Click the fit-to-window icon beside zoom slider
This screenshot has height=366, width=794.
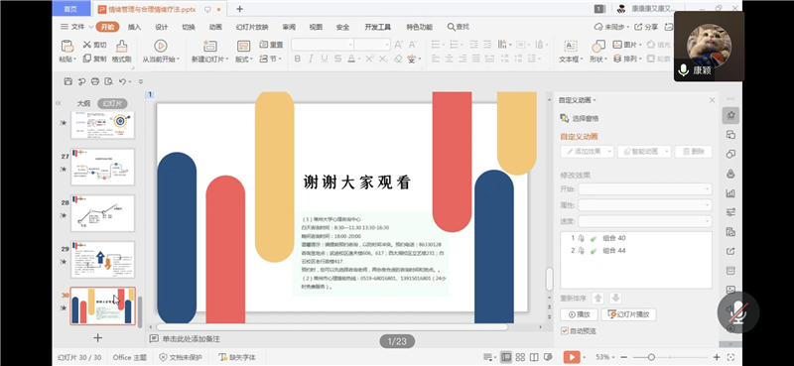(729, 357)
